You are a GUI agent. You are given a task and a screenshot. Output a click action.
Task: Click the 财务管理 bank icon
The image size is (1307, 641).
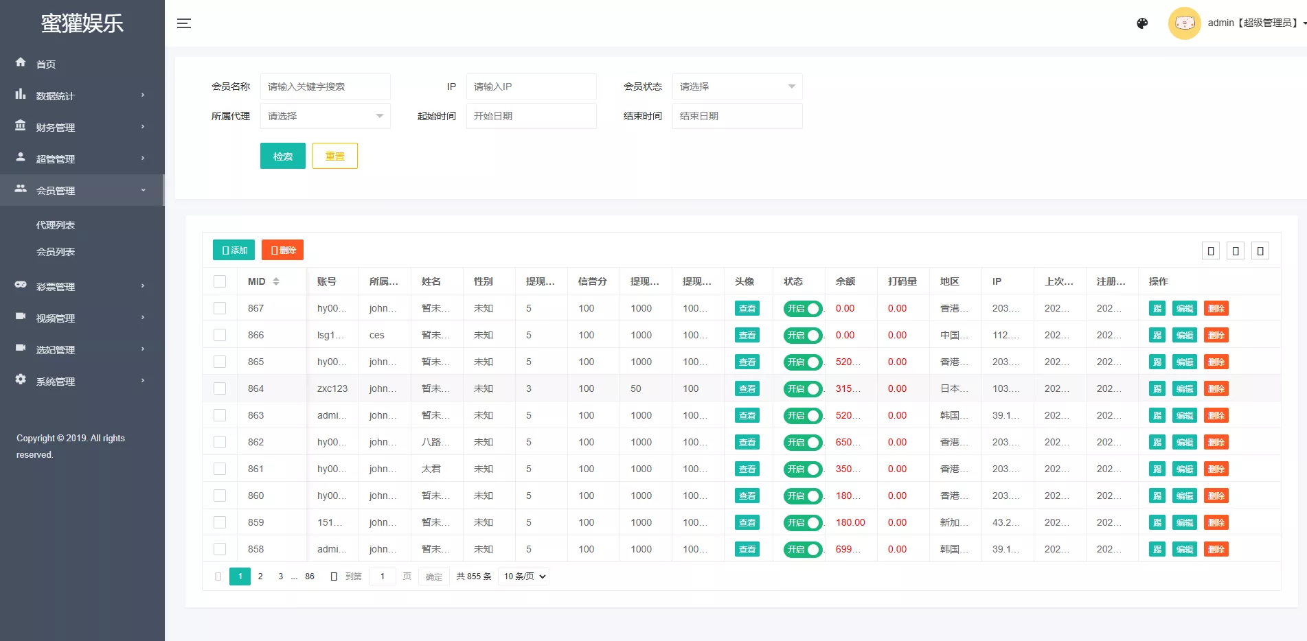(21, 126)
